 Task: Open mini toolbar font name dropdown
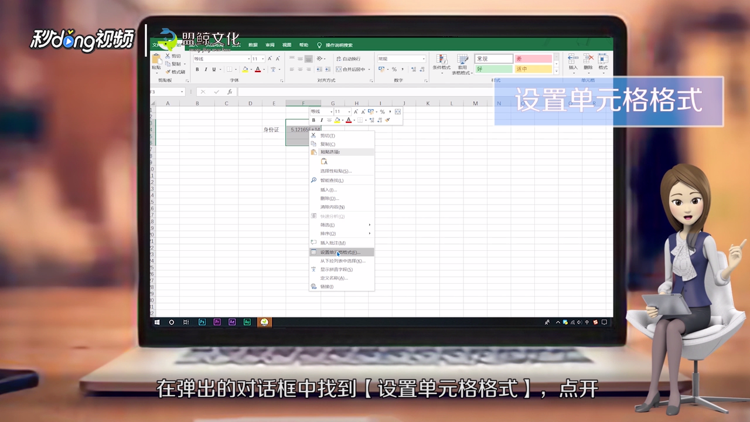(331, 111)
